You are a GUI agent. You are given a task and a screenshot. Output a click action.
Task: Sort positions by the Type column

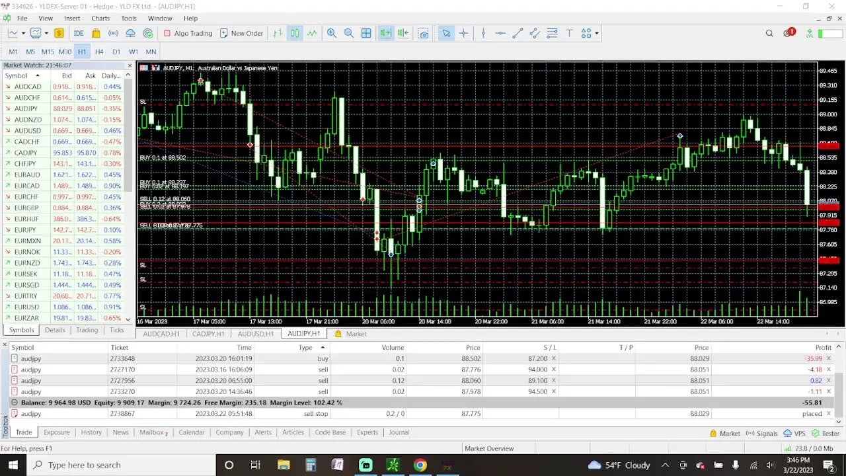click(x=305, y=347)
